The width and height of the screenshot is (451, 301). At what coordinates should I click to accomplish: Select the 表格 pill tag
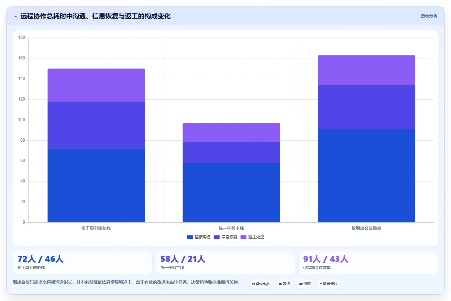pos(284,284)
